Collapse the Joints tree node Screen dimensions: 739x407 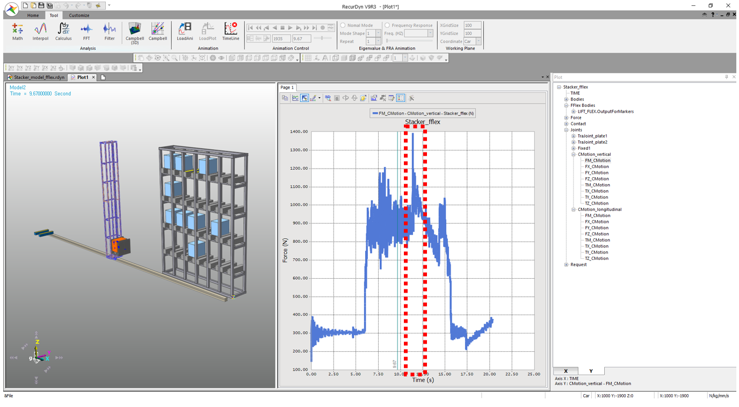point(566,130)
